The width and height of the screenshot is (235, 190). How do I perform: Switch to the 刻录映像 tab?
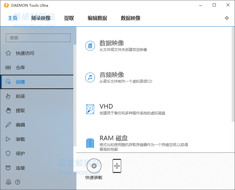pyautogui.click(x=41, y=18)
